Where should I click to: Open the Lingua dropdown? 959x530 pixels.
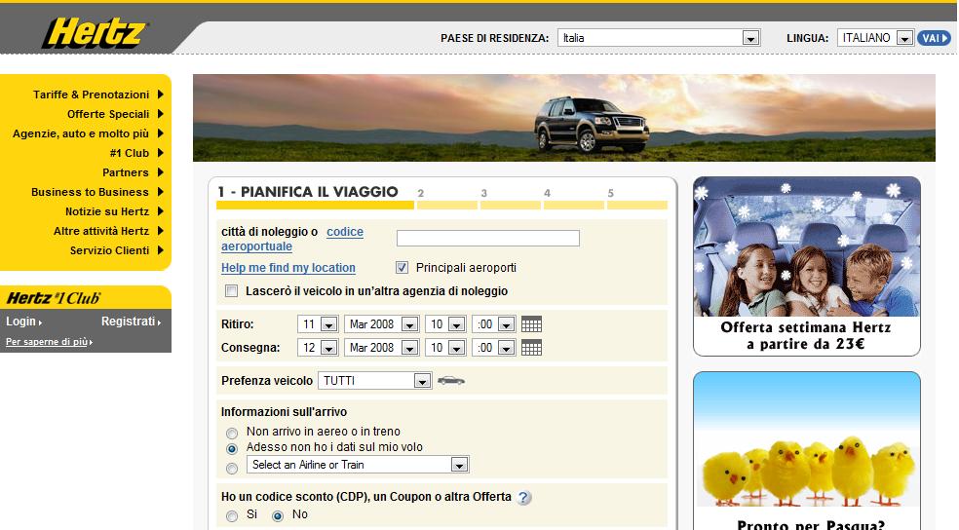point(876,38)
